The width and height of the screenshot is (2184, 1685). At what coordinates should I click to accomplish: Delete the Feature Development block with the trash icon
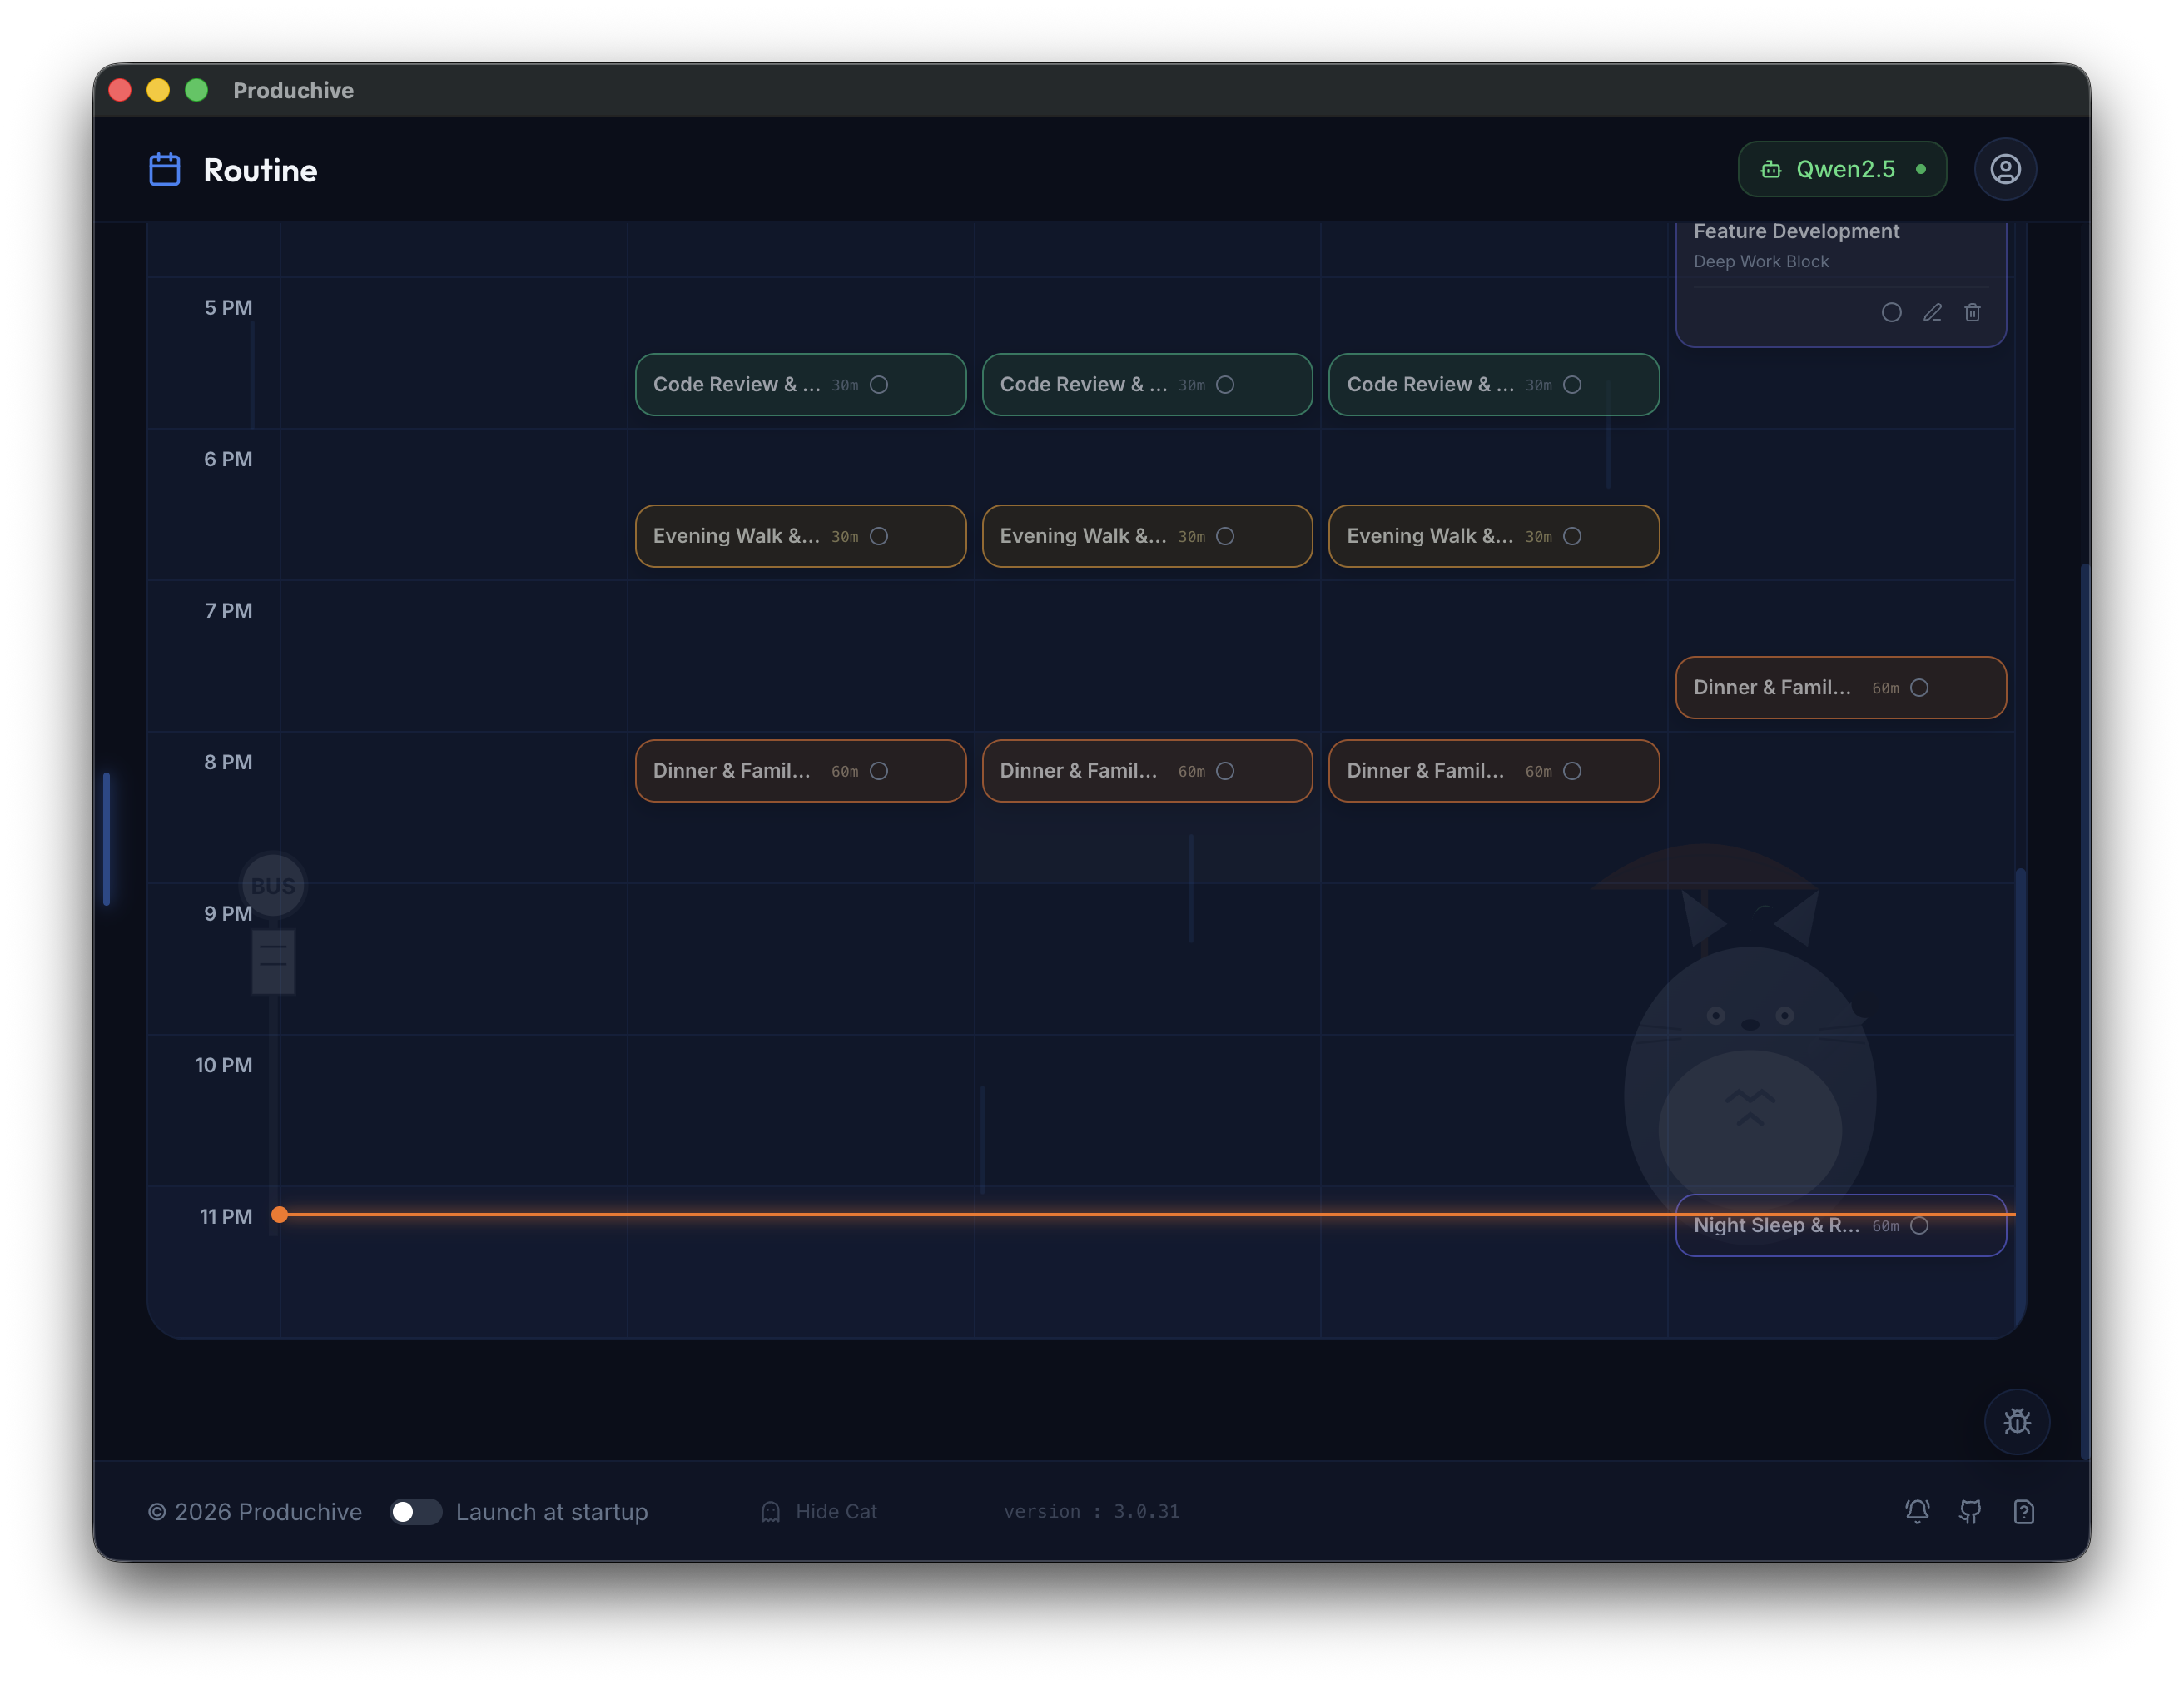pyautogui.click(x=1971, y=312)
